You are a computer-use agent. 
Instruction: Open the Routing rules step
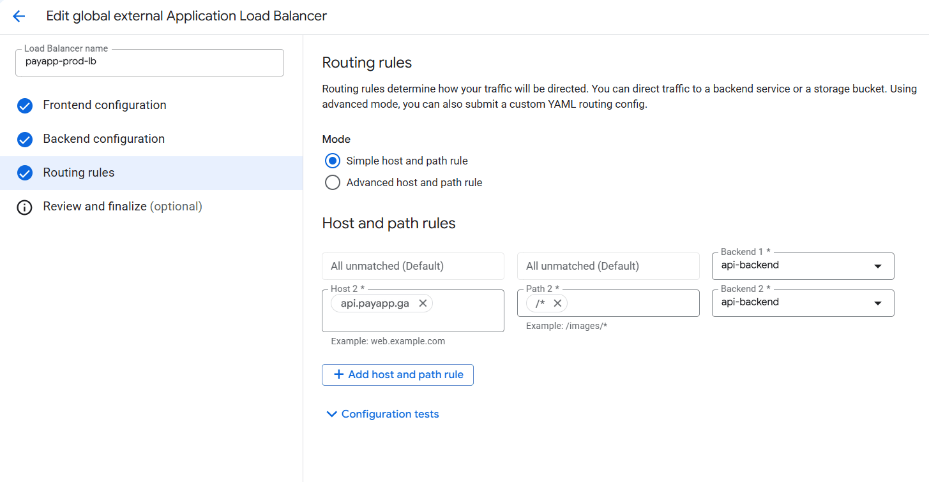point(151,173)
